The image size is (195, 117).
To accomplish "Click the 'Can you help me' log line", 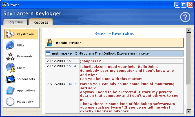I will (x=111, y=79).
